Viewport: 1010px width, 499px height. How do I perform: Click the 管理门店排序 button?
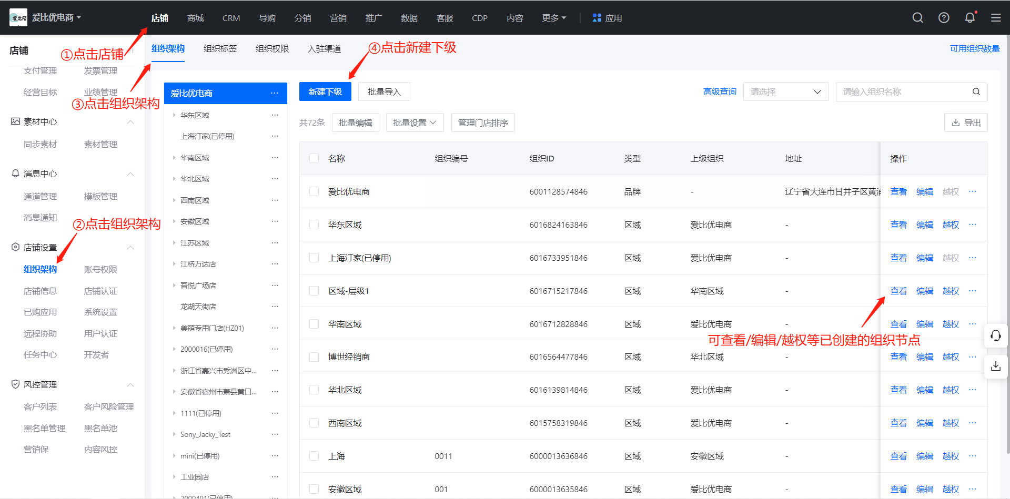point(483,123)
